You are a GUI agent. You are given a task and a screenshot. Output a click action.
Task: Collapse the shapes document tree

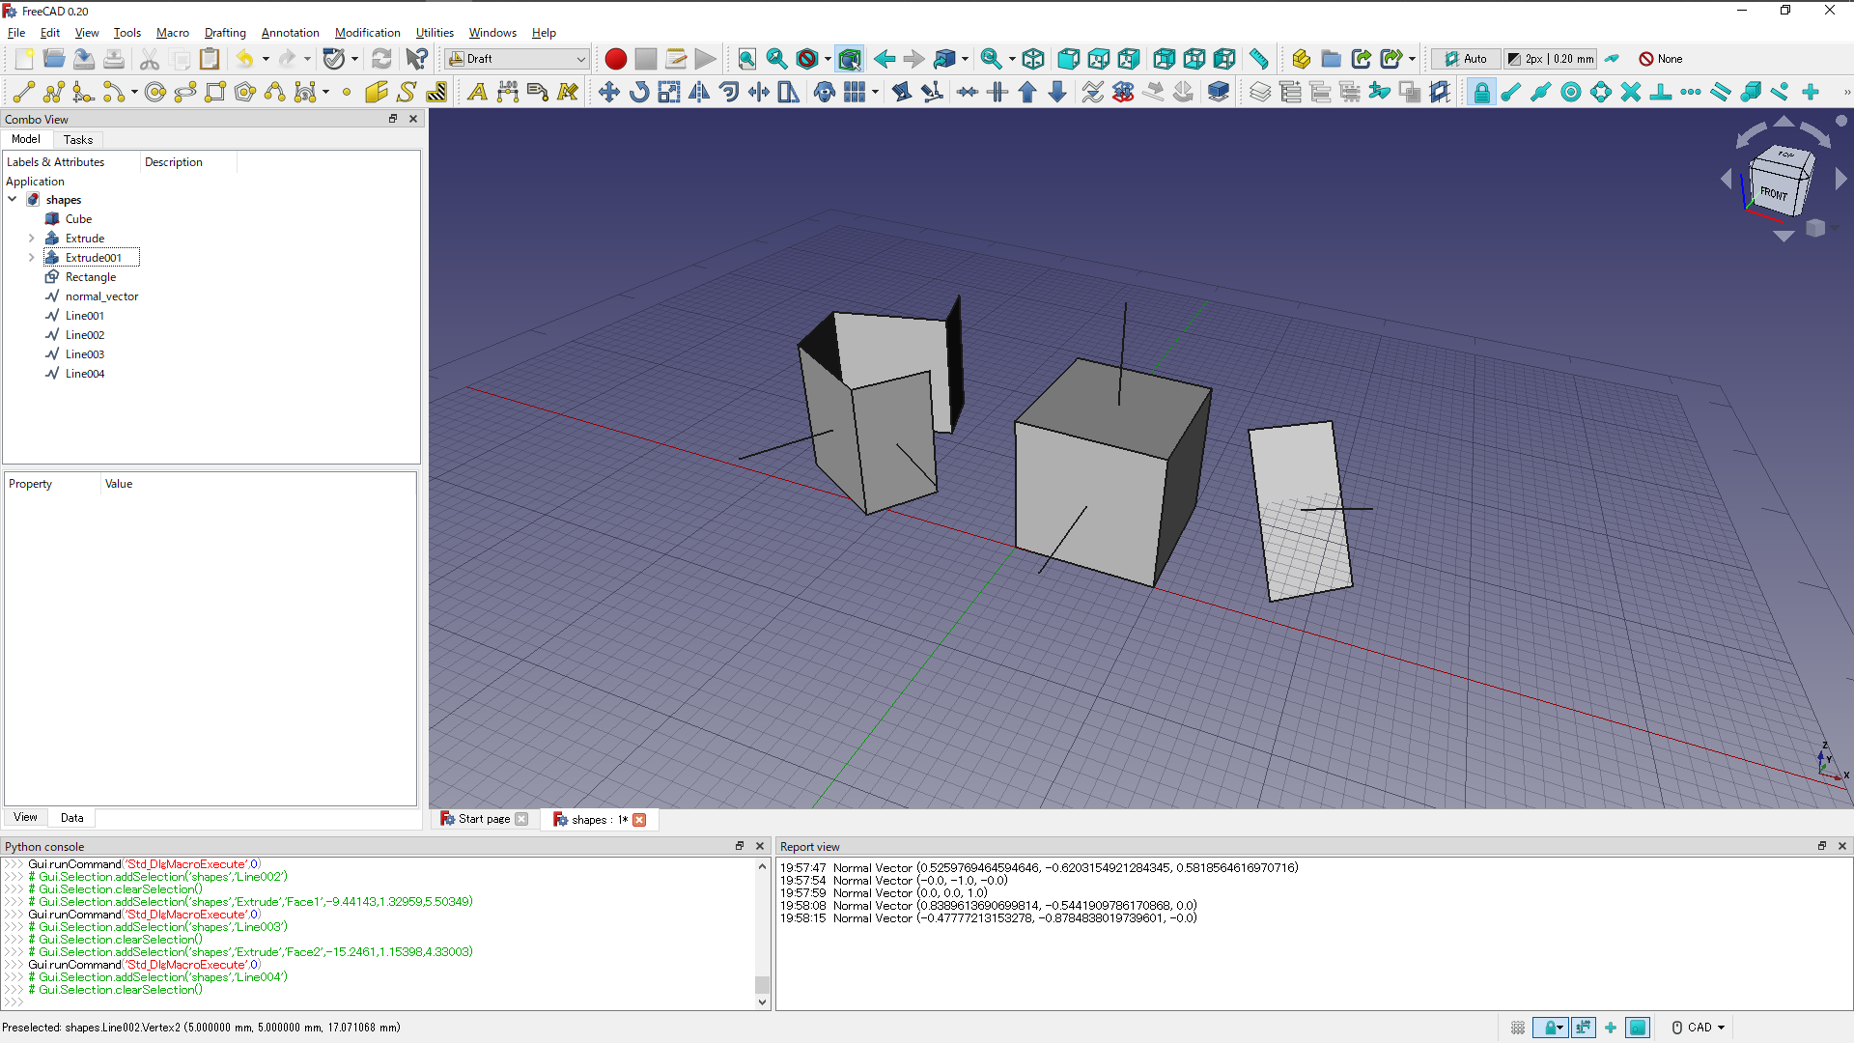pyautogui.click(x=13, y=200)
